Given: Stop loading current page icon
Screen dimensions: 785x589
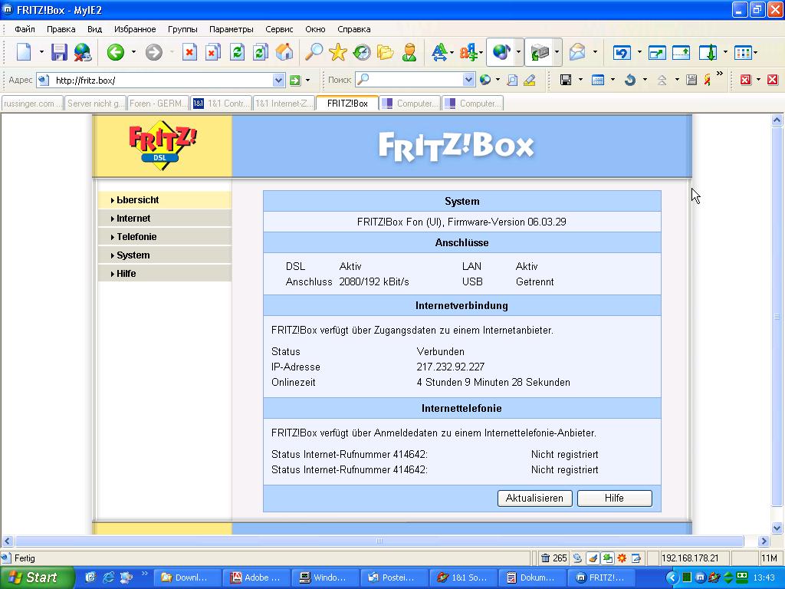Looking at the screenshot, I should [x=189, y=52].
